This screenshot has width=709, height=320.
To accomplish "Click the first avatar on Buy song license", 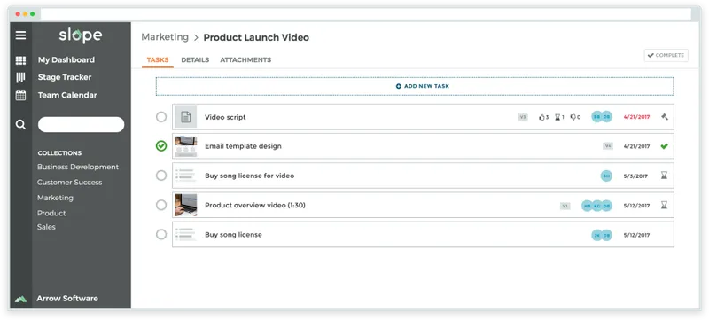I will click(596, 235).
